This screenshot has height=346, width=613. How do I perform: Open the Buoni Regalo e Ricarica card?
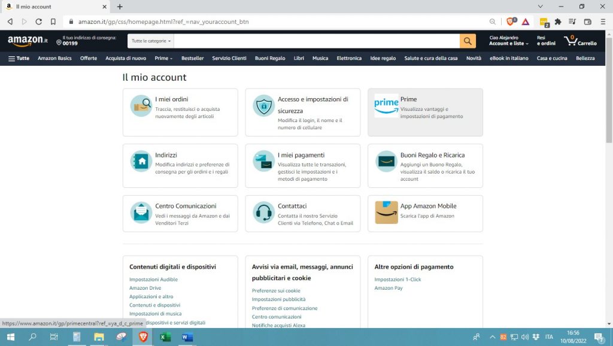(425, 165)
